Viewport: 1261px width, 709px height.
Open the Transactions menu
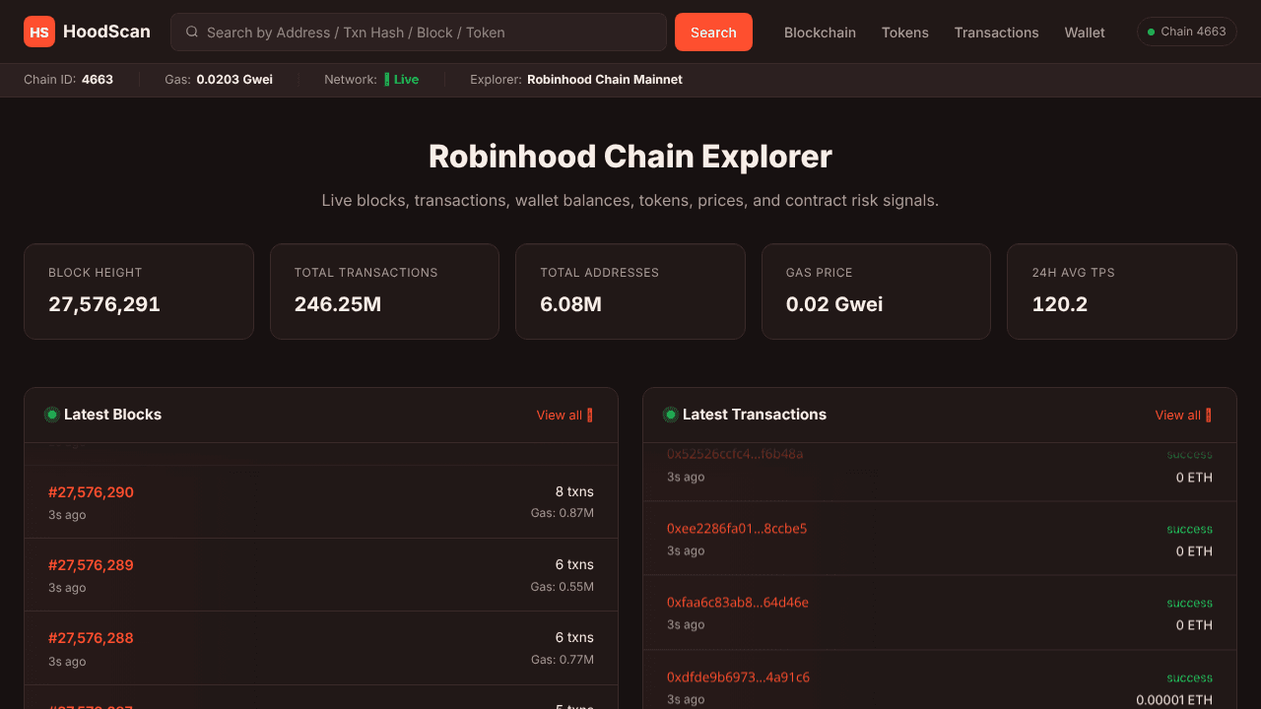[996, 32]
